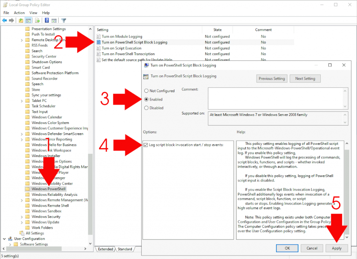Click the Apply button

tap(336, 248)
